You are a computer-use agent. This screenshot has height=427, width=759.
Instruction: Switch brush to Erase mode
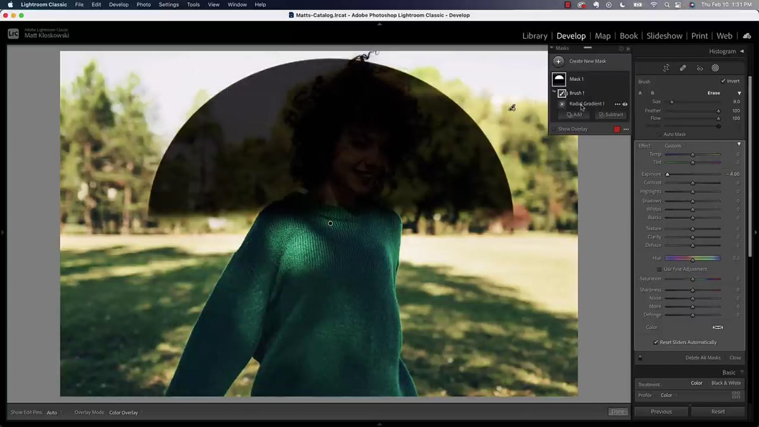pyautogui.click(x=713, y=93)
